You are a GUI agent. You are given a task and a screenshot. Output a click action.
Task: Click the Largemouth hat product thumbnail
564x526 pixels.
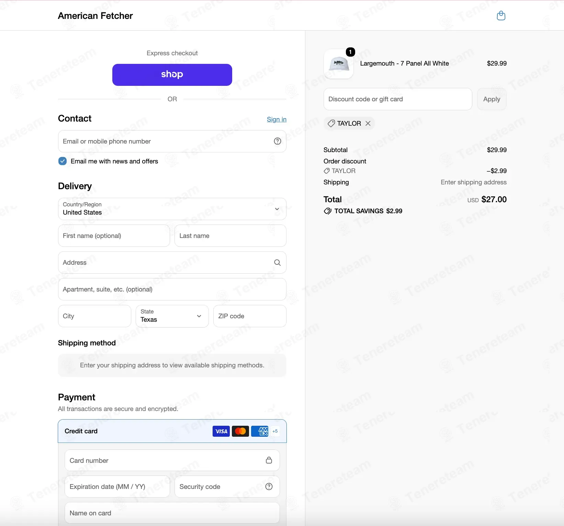coord(339,64)
